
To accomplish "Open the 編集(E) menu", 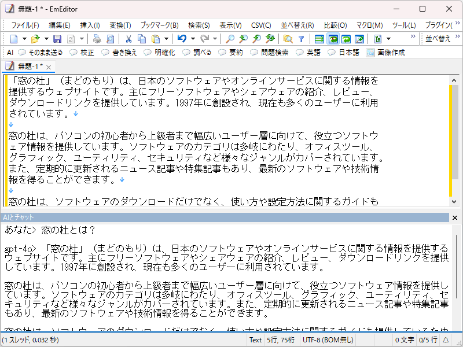I will tap(60, 25).
